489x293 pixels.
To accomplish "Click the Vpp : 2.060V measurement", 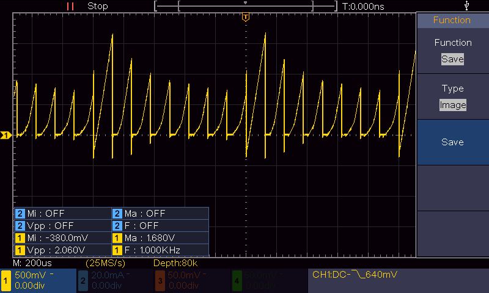I will point(63,250).
